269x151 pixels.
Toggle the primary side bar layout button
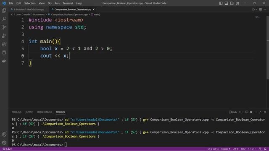pyautogui.click(x=221, y=3)
